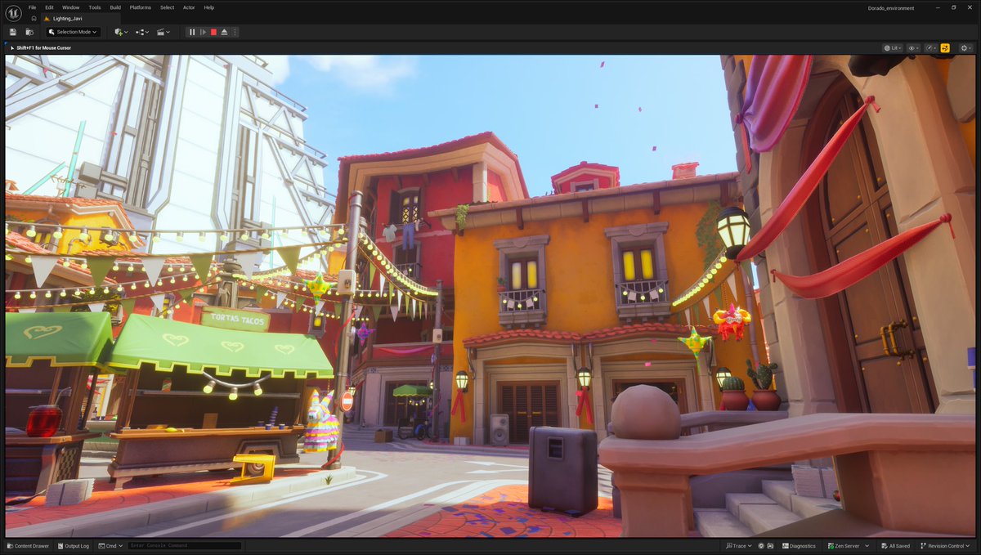Image resolution: width=981 pixels, height=555 pixels.
Task: Open the Select menu
Action: [167, 7]
